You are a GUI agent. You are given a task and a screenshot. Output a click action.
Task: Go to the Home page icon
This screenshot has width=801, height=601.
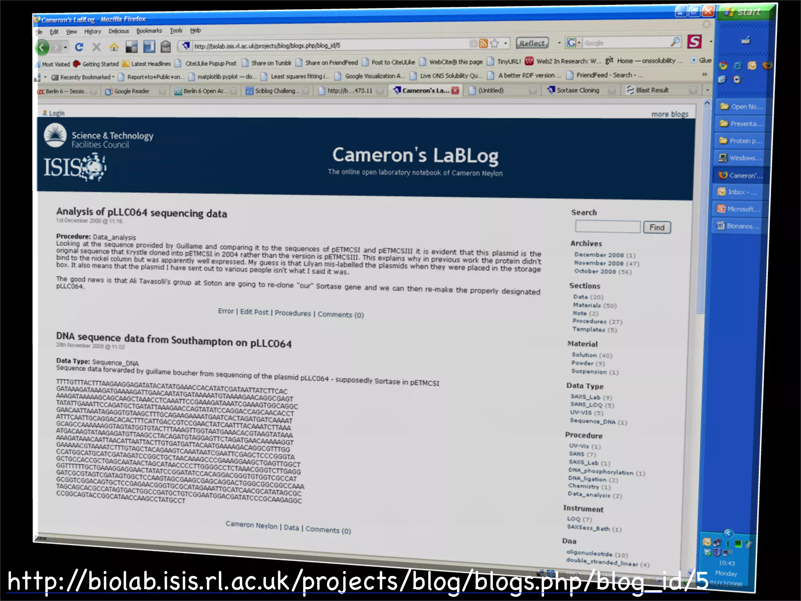(x=114, y=47)
